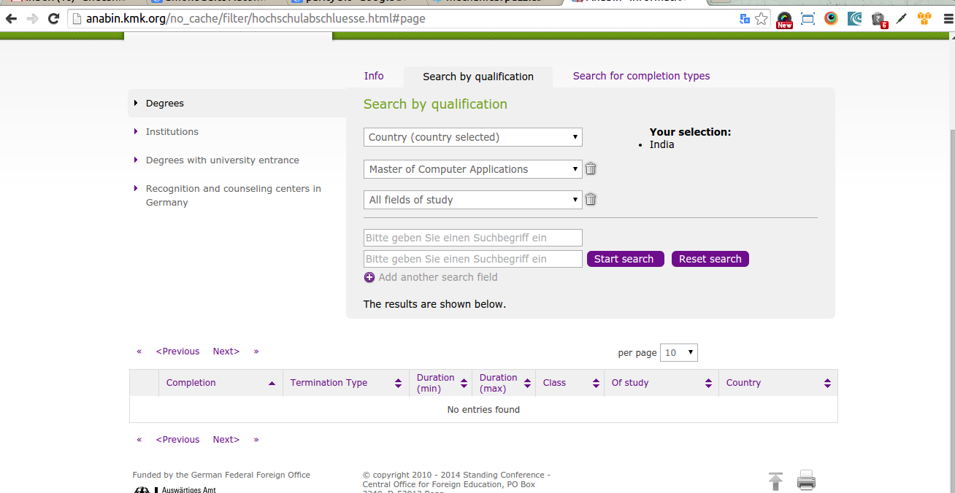Open the Info tab
955x493 pixels.
tap(374, 76)
